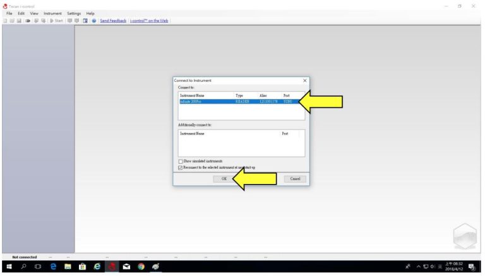Open Microsoft Store from the taskbar
The width and height of the screenshot is (485, 276).
pyautogui.click(x=83, y=267)
